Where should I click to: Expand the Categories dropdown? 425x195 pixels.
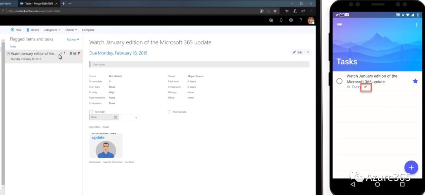click(x=52, y=30)
